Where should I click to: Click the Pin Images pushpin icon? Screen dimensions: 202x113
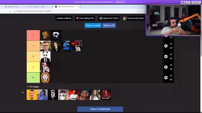click(28, 87)
